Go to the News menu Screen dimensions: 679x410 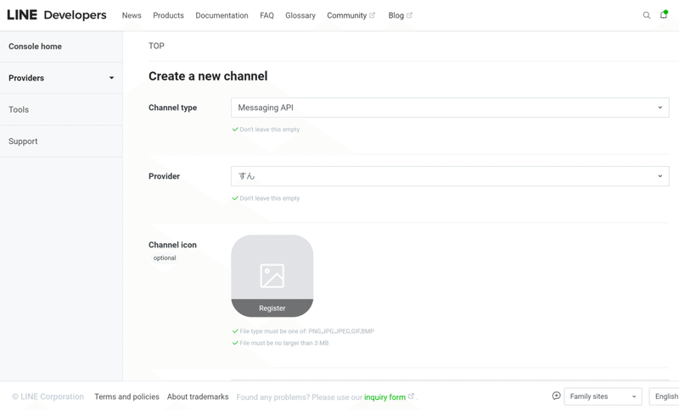[x=132, y=15]
